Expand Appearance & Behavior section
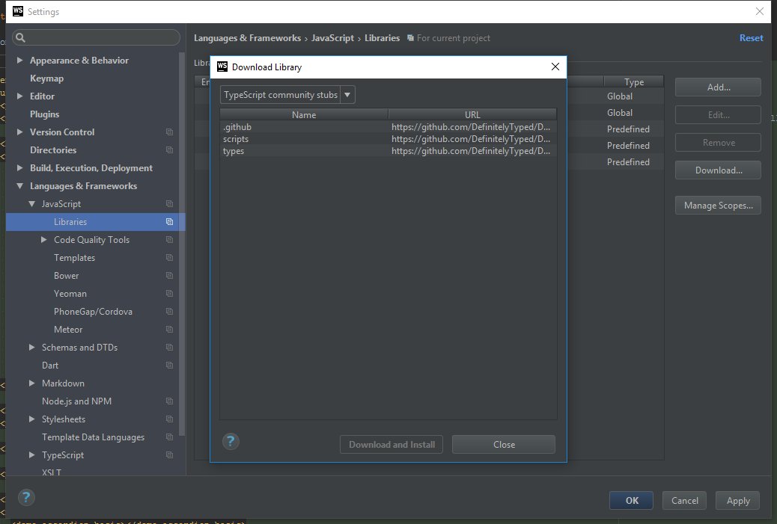 click(x=19, y=61)
